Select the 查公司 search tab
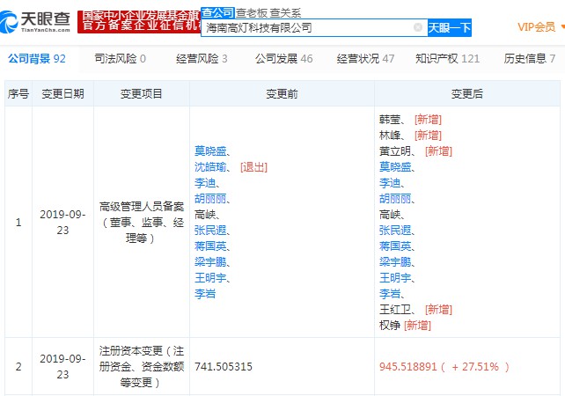 [x=217, y=12]
